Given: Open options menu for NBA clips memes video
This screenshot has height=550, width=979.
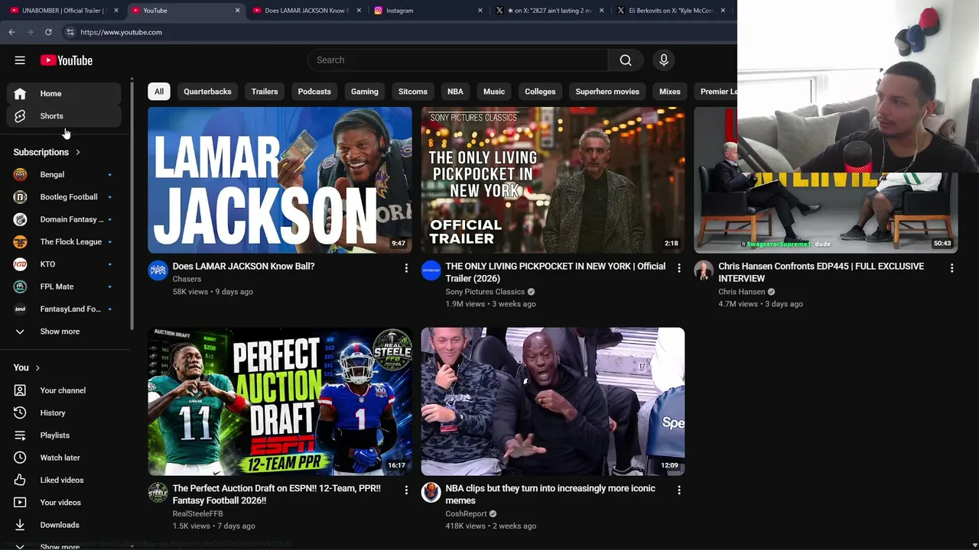Looking at the screenshot, I should (x=679, y=490).
